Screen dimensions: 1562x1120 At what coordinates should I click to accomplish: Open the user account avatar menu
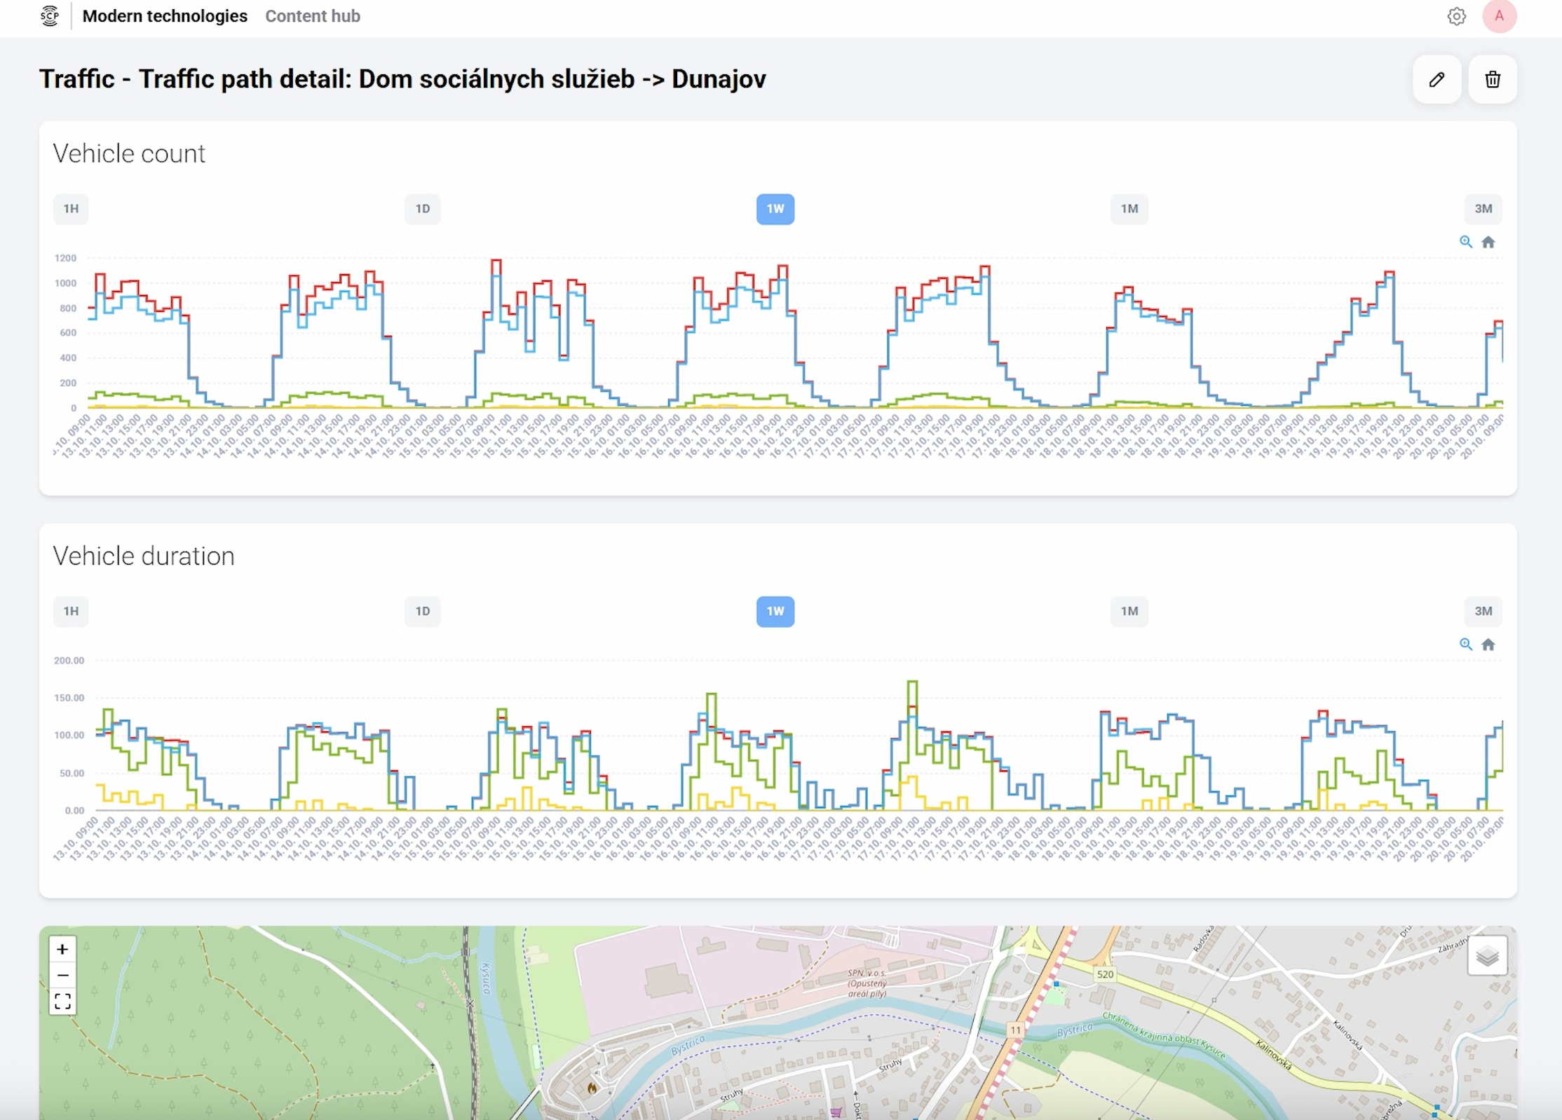(1500, 16)
